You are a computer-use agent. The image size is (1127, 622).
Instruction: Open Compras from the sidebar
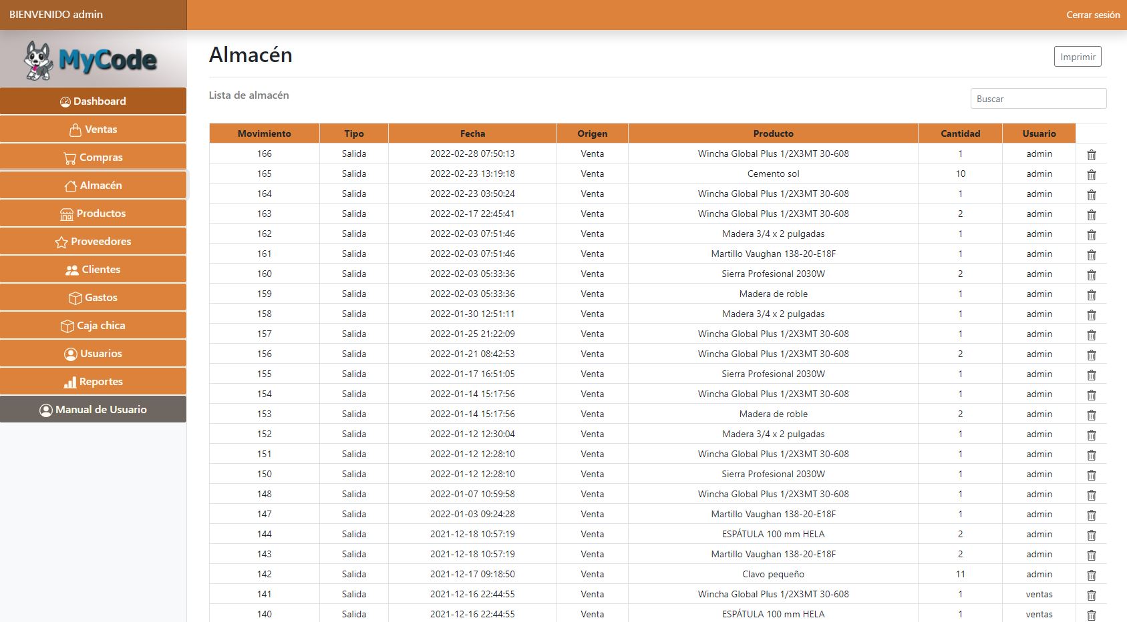pyautogui.click(x=93, y=158)
